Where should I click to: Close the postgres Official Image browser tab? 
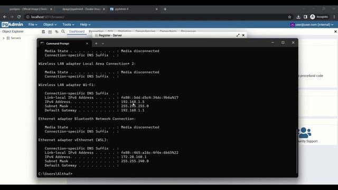pos(51,9)
